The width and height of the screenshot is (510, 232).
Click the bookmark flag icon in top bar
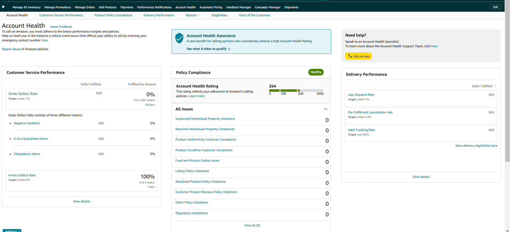tap(3, 7)
